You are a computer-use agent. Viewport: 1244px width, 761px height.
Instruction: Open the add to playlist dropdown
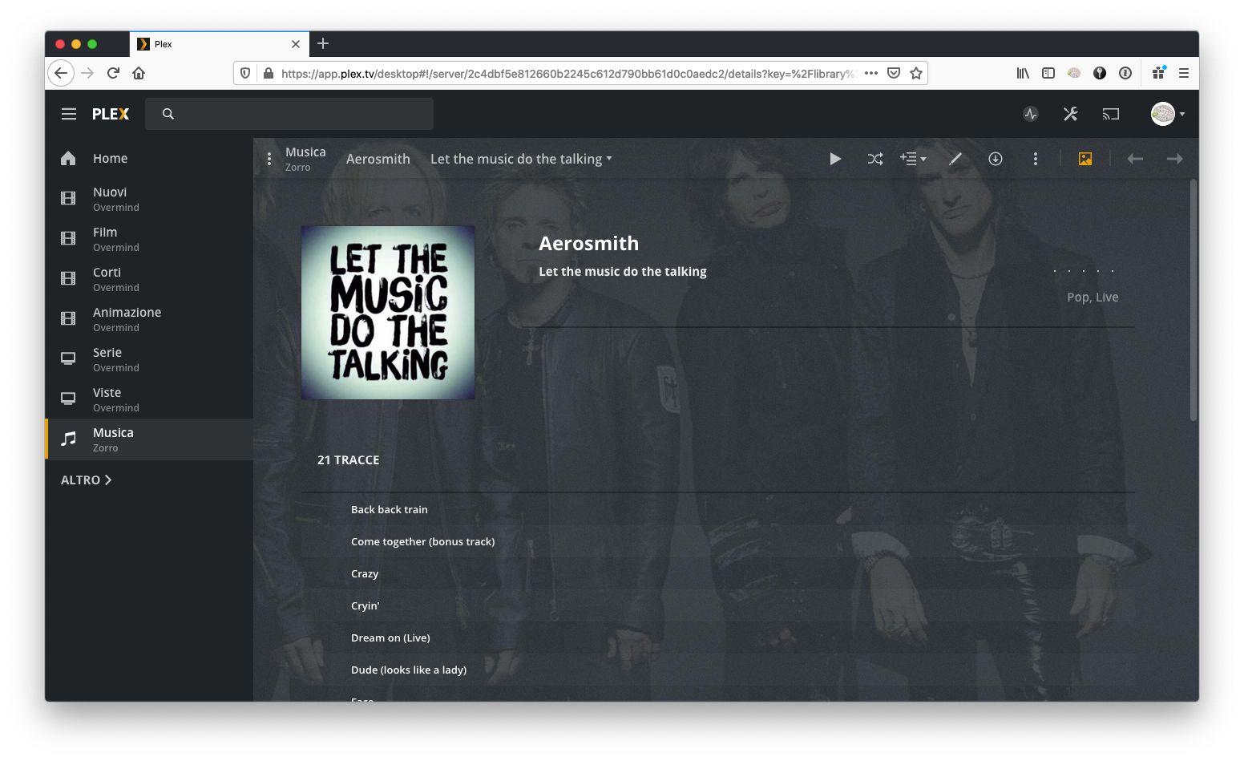click(913, 159)
